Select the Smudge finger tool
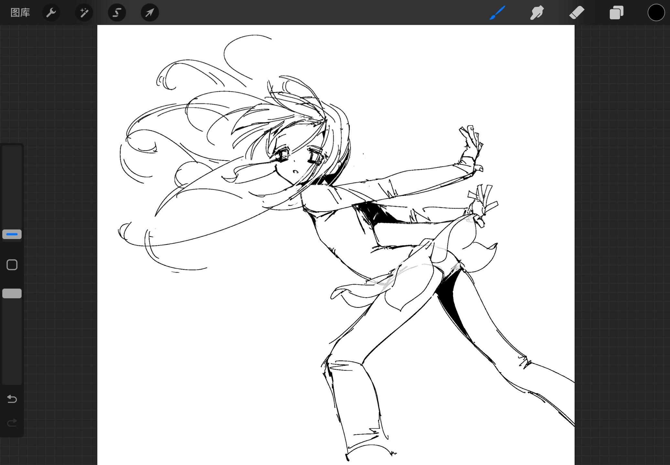 coord(537,13)
